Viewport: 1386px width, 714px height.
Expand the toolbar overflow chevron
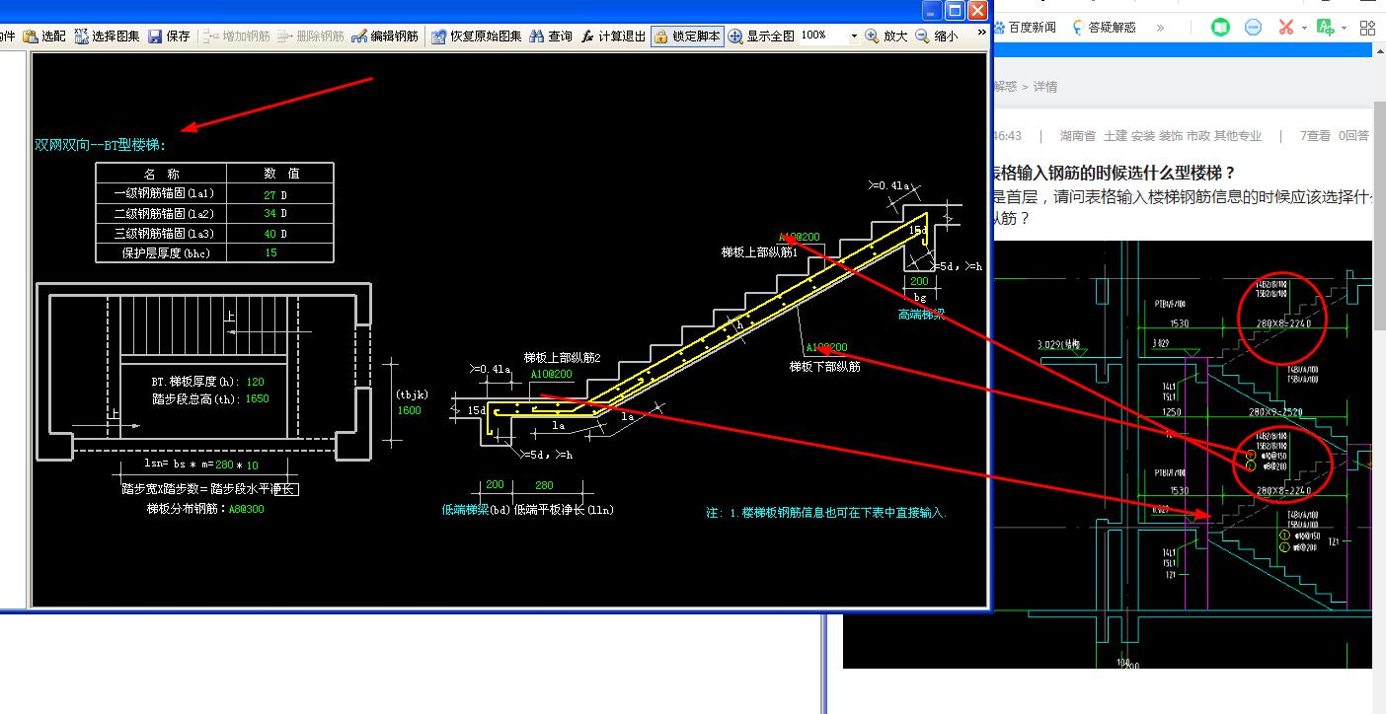click(982, 33)
